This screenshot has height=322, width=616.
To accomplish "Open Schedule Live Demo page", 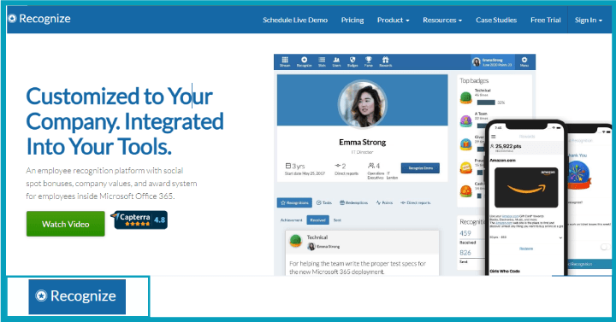I will click(x=295, y=20).
